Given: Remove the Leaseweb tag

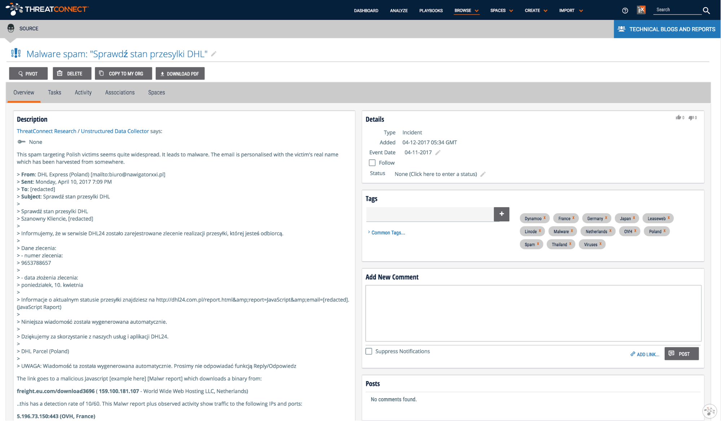Looking at the screenshot, I should click(x=669, y=218).
